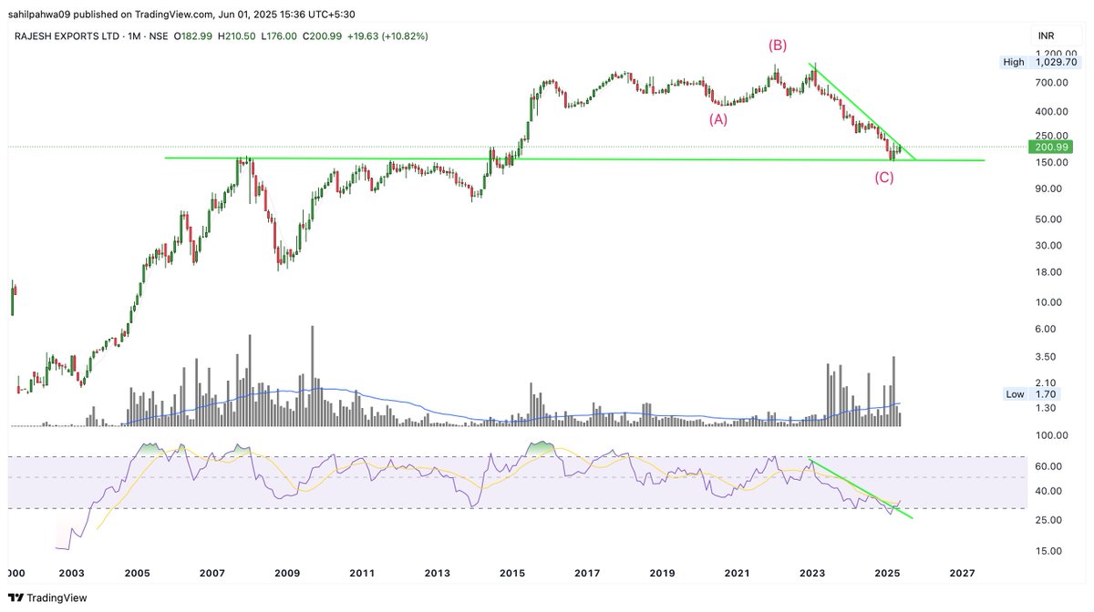Select the (A) wave label
The width and height of the screenshot is (1094, 612).
point(719,119)
